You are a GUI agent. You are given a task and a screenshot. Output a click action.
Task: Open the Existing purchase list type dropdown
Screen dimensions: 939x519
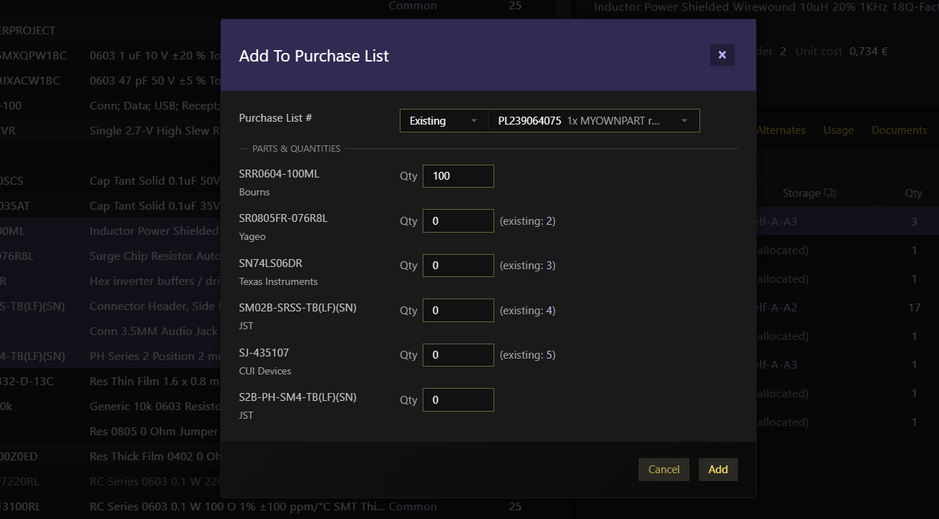(443, 121)
